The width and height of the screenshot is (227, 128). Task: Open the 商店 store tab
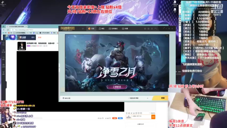[102, 29]
